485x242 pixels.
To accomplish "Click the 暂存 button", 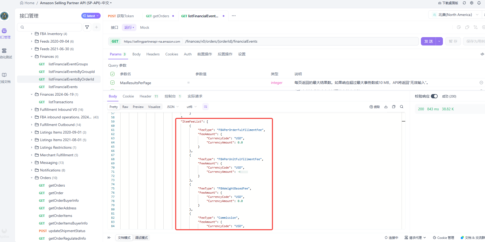I will coord(453,41).
